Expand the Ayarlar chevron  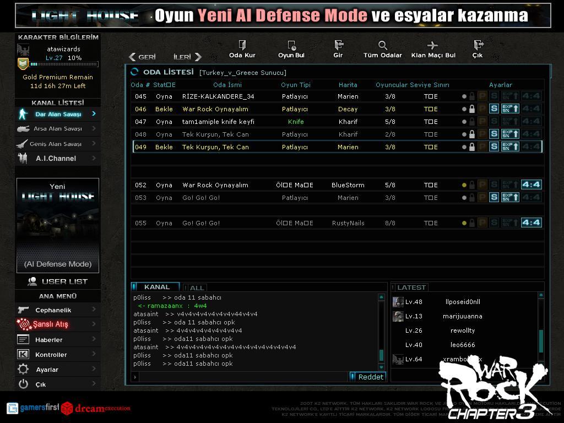(94, 369)
